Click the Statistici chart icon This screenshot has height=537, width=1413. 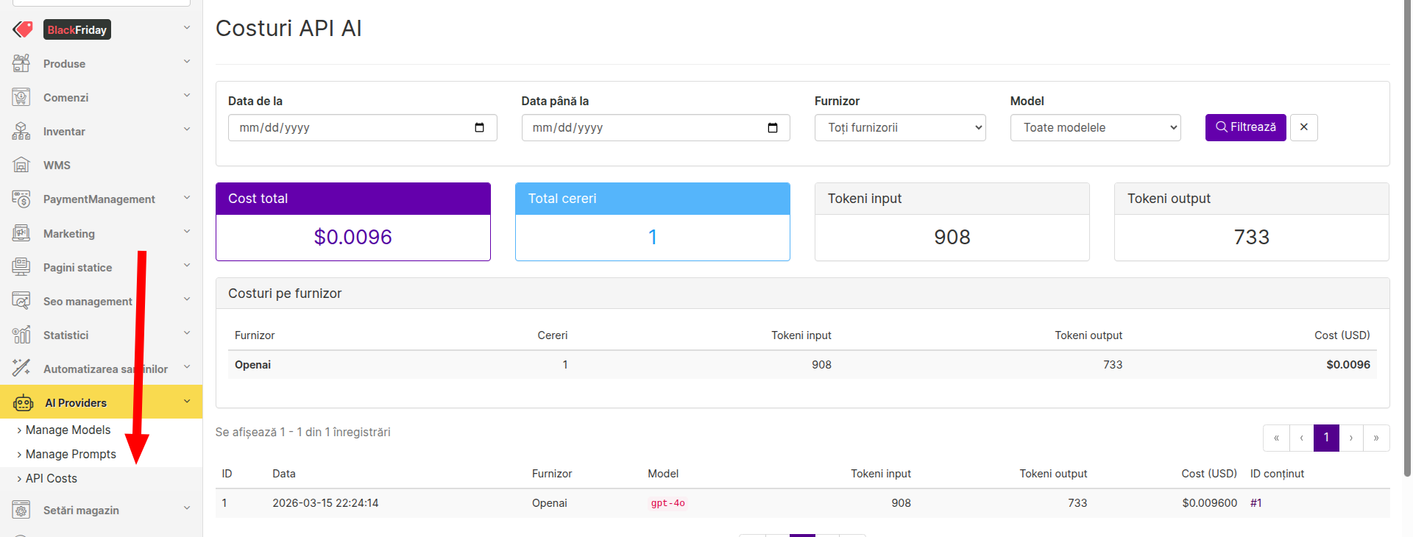coord(21,335)
